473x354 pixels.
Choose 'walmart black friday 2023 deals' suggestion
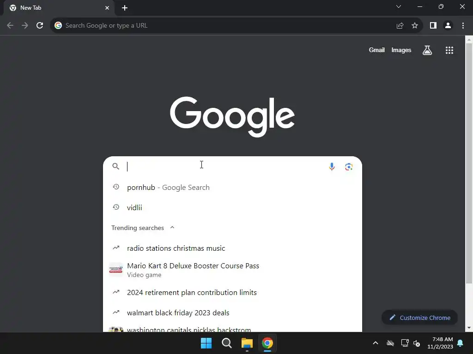tap(232, 313)
